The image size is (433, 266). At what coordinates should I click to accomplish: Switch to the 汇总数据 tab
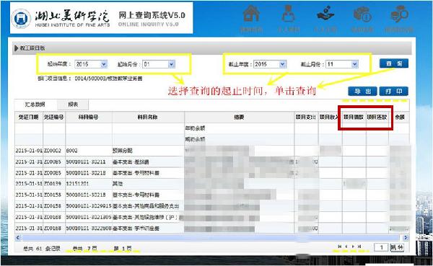tap(35, 105)
